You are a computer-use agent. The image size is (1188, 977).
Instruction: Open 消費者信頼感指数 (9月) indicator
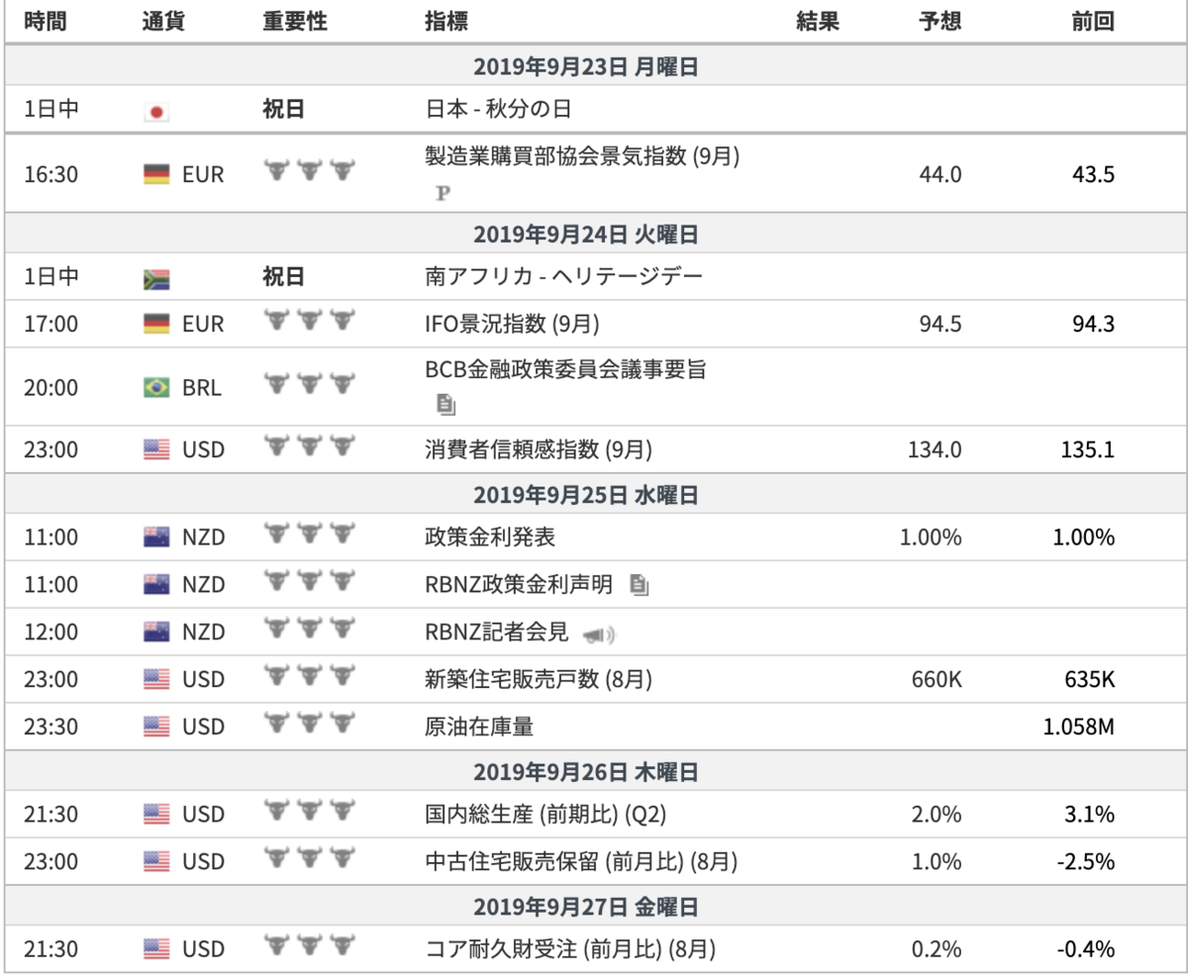(x=539, y=450)
